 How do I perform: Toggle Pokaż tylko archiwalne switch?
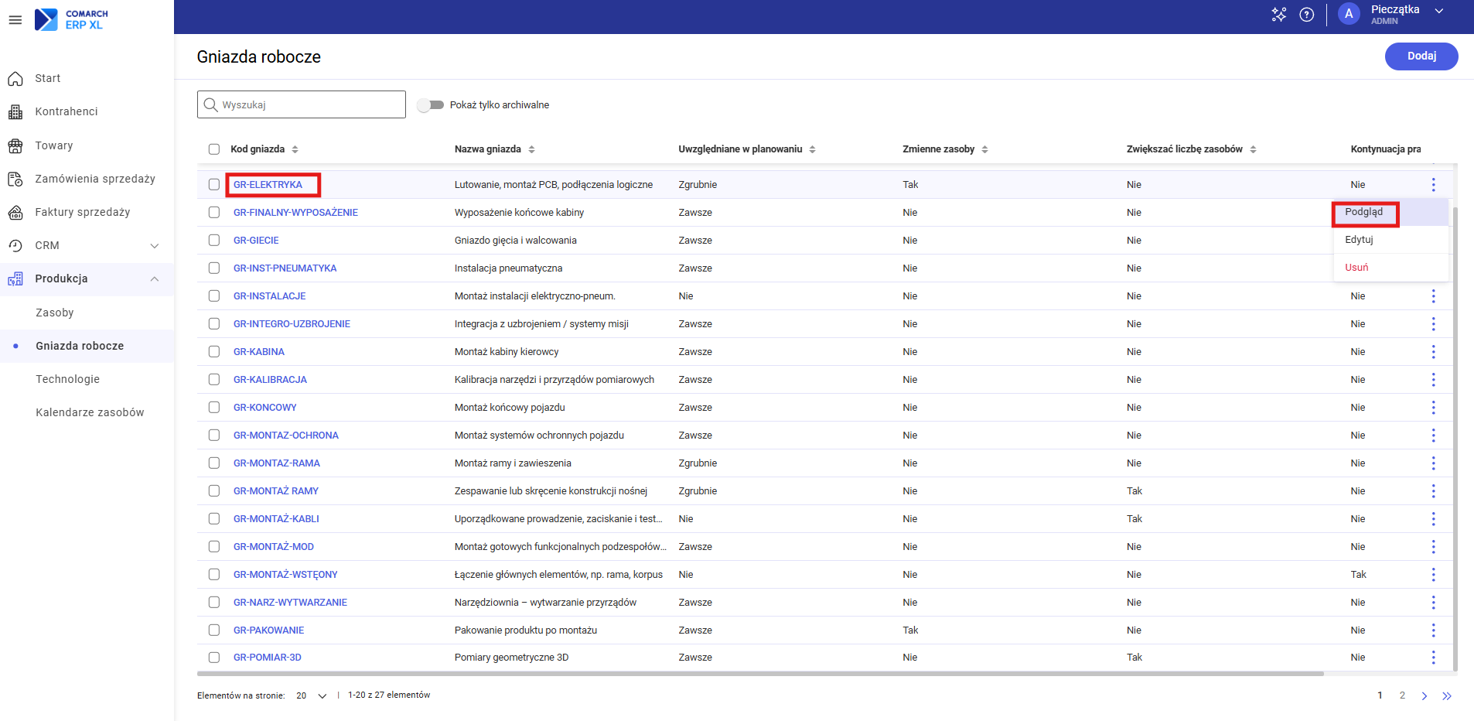pos(431,105)
